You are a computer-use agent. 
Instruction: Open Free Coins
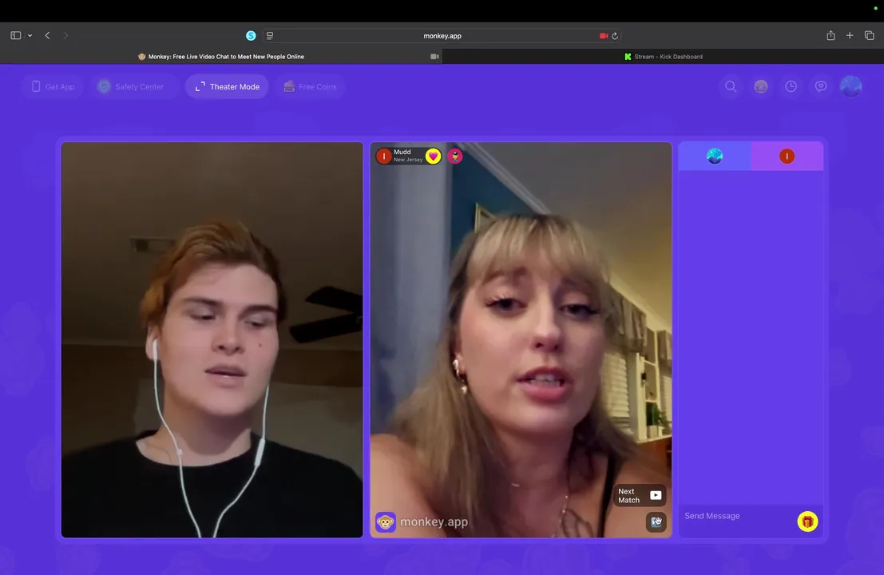click(x=310, y=87)
